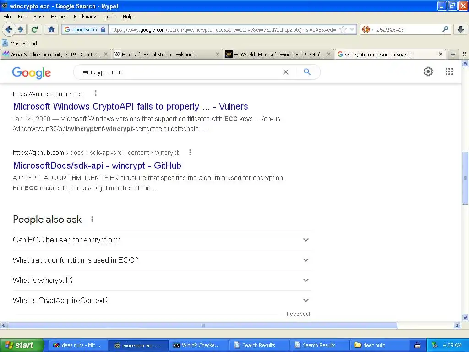Open the browser home page
Image resolution: width=469 pixels, height=352 pixels.
pyautogui.click(x=51, y=29)
